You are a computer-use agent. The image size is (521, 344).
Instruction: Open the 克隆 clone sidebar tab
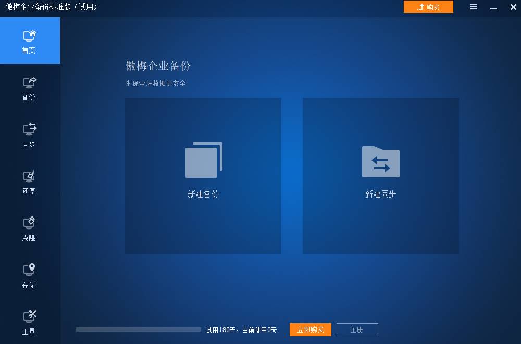30,229
